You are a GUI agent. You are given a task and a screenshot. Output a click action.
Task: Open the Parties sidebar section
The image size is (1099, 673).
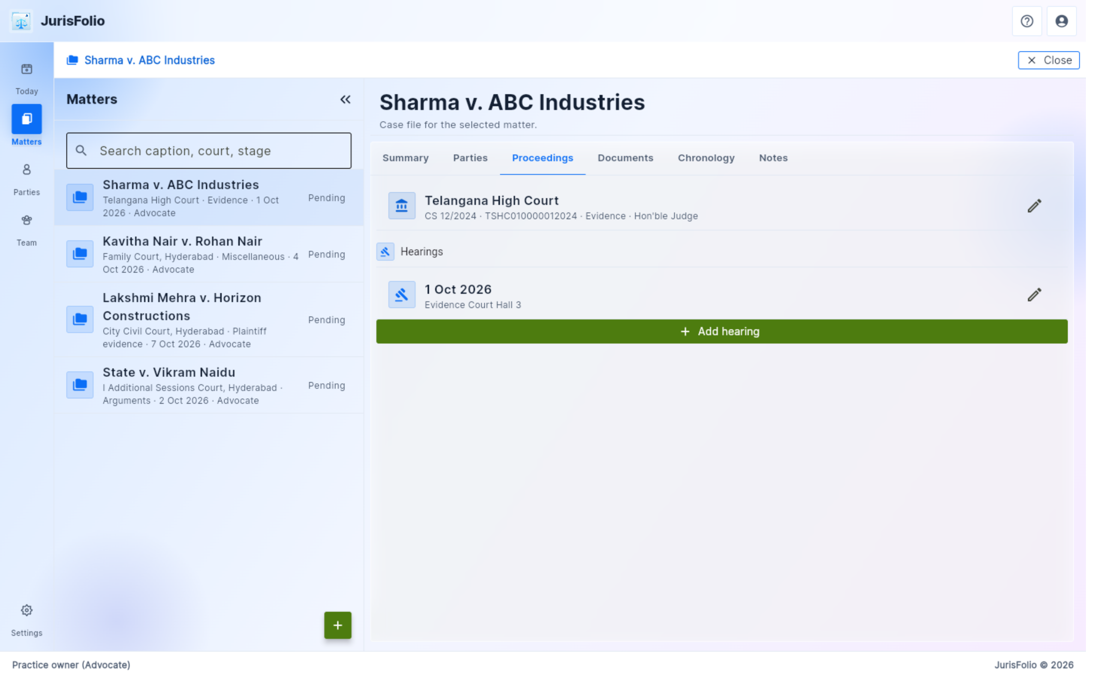27,179
